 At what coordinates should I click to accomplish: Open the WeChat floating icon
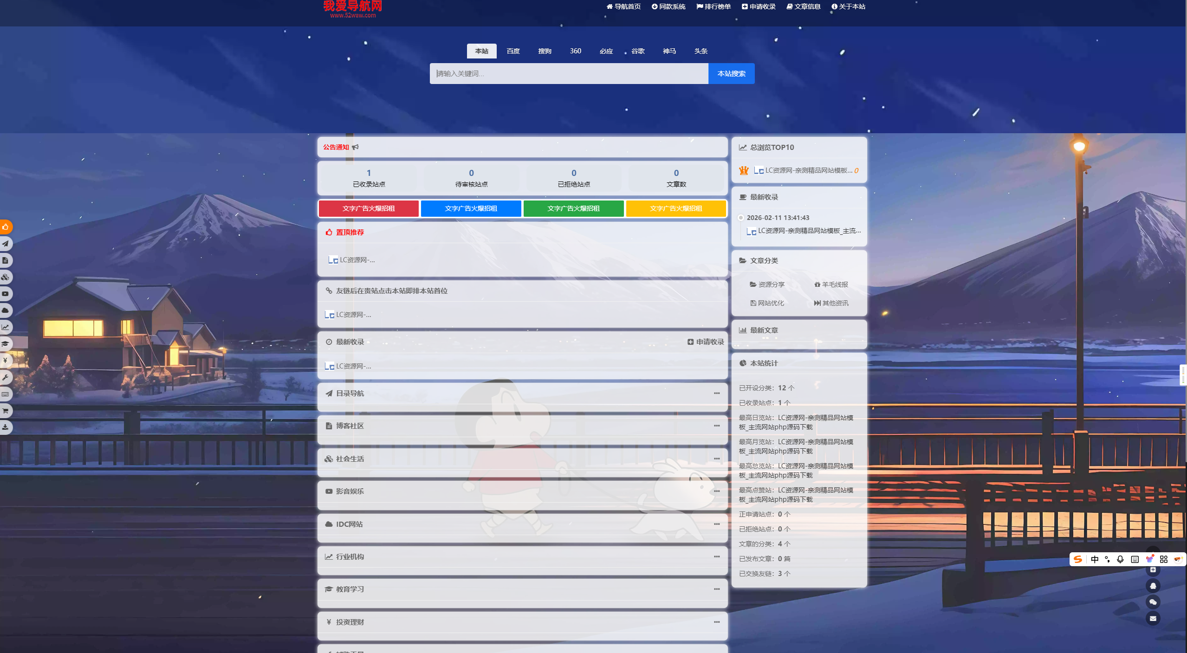tap(1153, 602)
